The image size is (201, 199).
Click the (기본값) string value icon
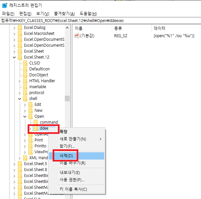click(x=77, y=36)
